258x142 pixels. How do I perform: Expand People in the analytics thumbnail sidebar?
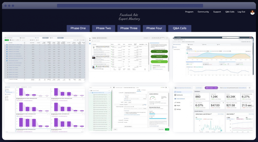[183, 105]
